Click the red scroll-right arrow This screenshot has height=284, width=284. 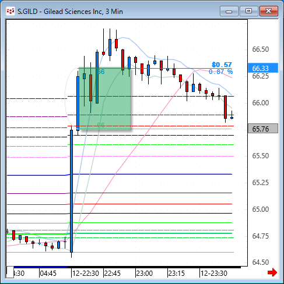point(272,272)
